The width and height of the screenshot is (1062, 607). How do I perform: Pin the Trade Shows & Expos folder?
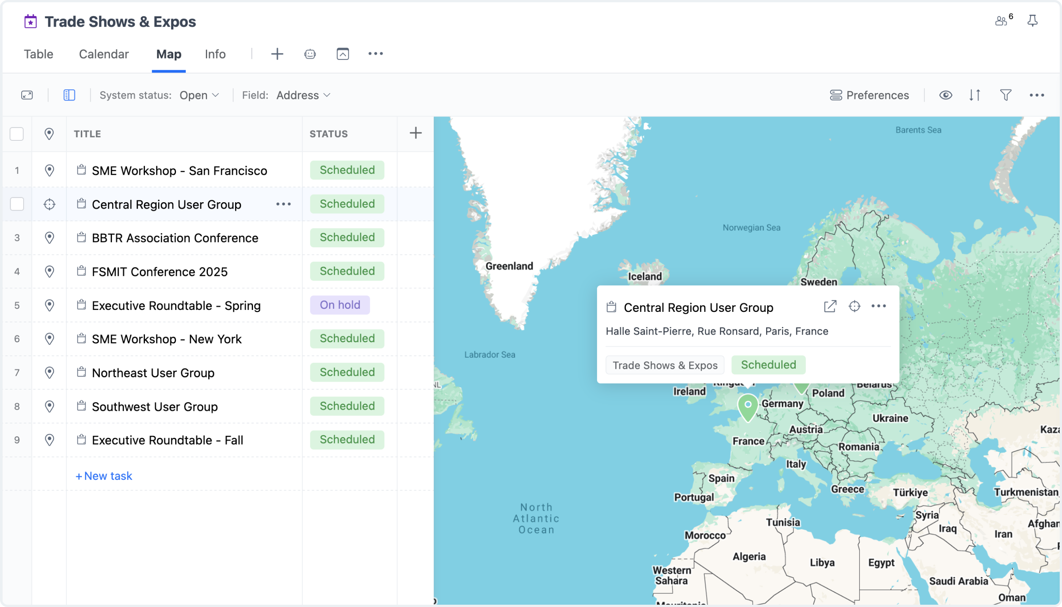[1032, 20]
